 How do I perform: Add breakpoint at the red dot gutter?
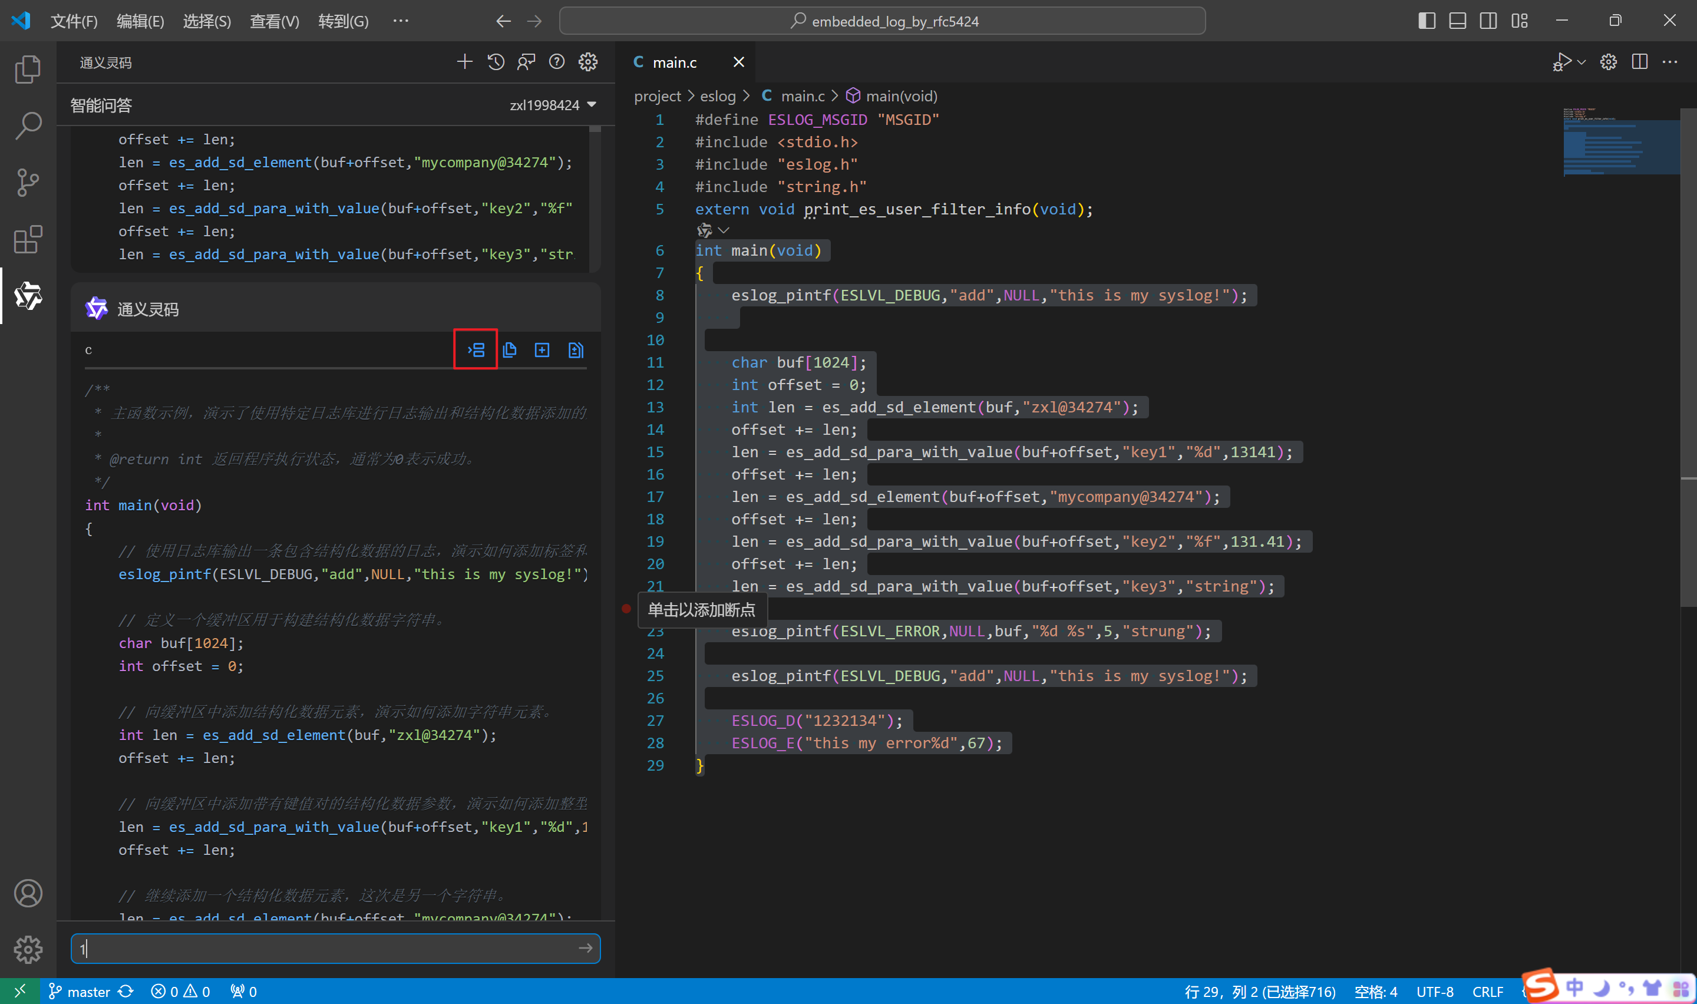coord(626,609)
